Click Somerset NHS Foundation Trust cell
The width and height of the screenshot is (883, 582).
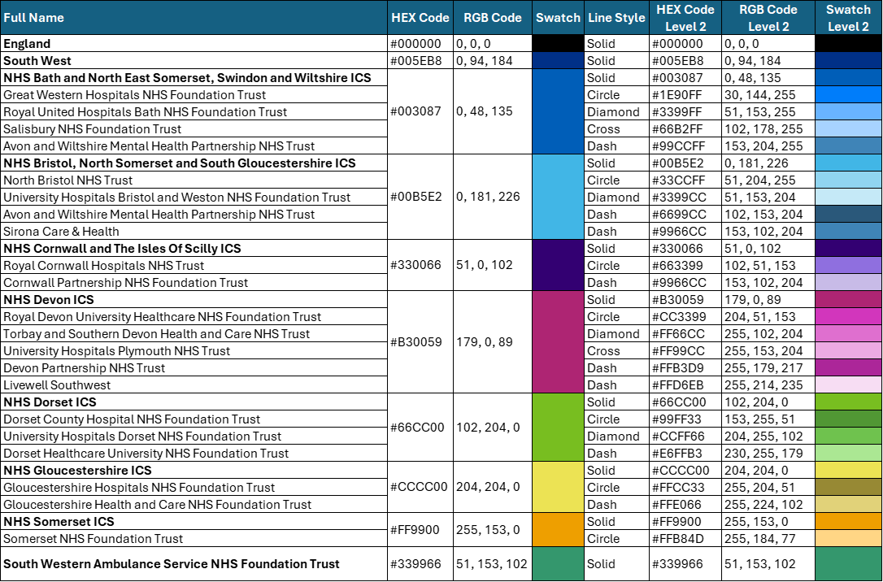coord(194,539)
